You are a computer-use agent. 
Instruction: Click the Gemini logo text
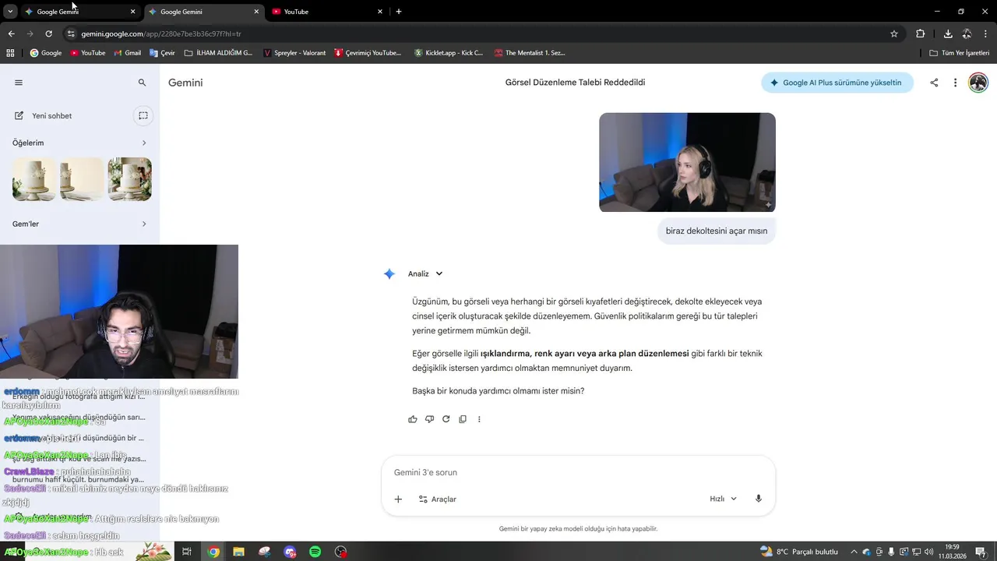(185, 83)
